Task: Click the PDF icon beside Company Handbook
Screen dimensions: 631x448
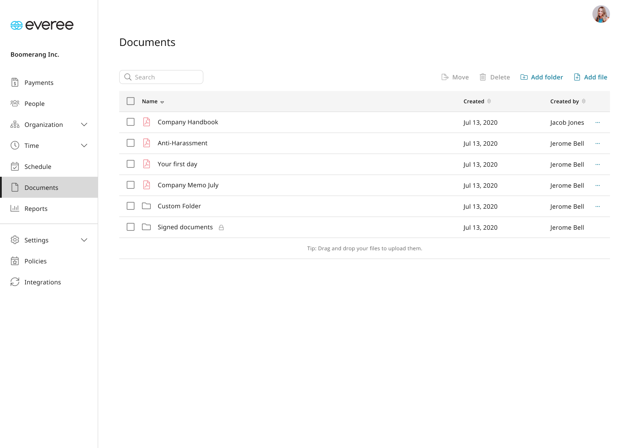Action: 147,122
